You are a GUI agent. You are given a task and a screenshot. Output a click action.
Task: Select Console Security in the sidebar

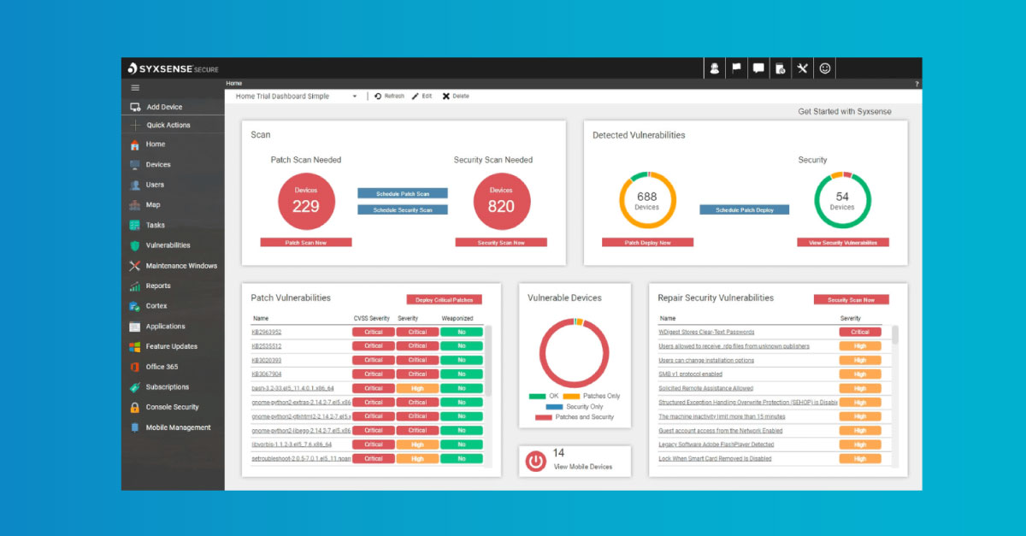[x=172, y=408]
